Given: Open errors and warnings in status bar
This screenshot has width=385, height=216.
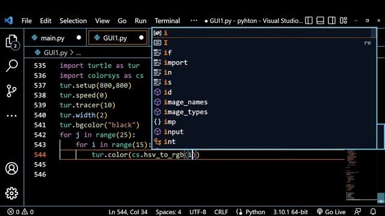Looking at the screenshot, I should pyautogui.click(x=20, y=212).
